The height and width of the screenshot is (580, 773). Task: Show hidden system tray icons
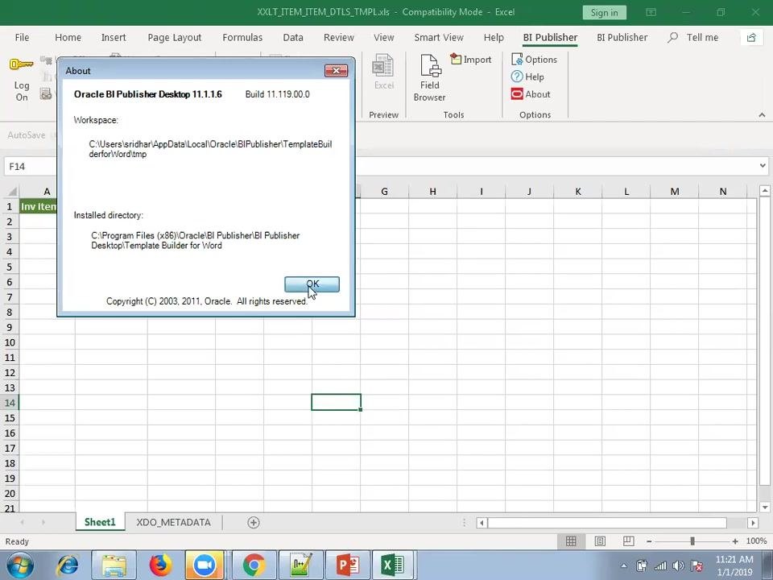tap(623, 565)
